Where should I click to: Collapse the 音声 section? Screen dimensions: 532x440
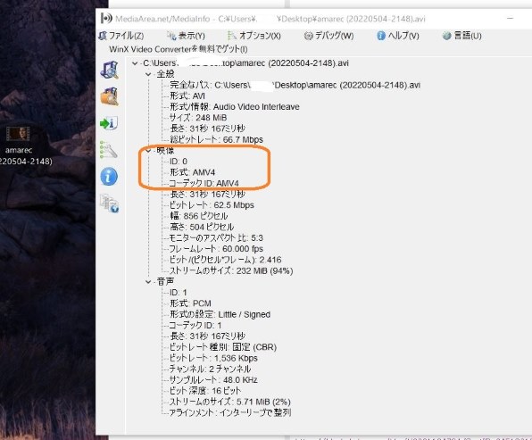(148, 281)
